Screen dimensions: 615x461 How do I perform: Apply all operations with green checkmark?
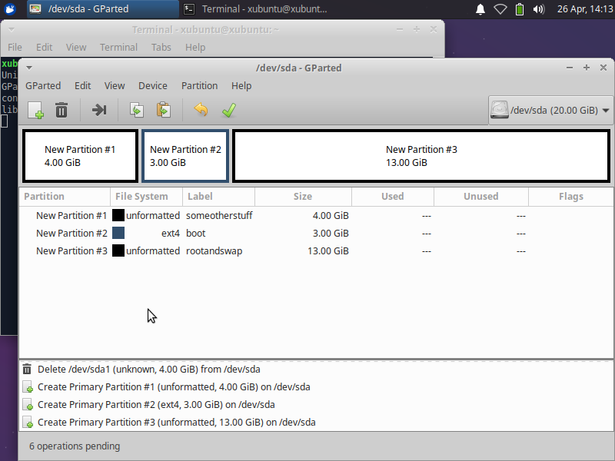(x=228, y=110)
